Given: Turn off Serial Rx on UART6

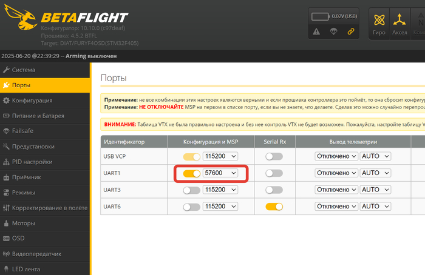Looking at the screenshot, I should [x=274, y=207].
